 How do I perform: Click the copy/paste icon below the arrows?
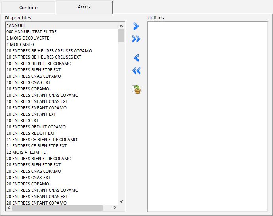click(x=137, y=89)
